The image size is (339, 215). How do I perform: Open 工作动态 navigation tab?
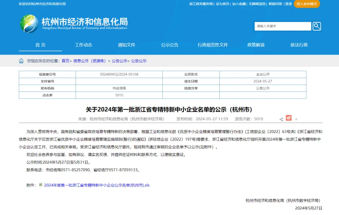pos(83,45)
